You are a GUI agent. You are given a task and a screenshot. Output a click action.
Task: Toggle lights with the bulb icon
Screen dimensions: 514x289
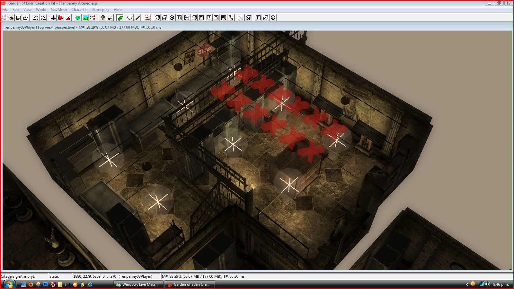(103, 18)
